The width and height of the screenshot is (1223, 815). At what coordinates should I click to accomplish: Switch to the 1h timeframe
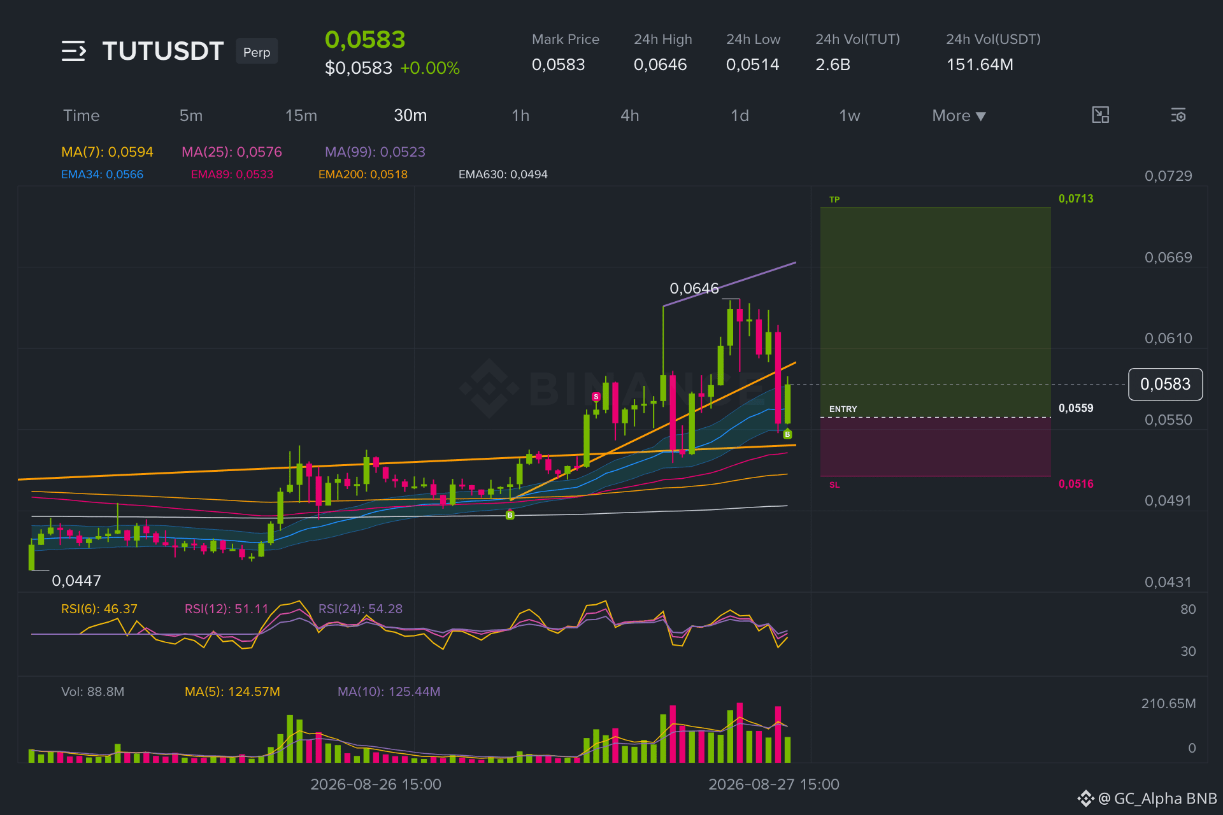pos(520,116)
